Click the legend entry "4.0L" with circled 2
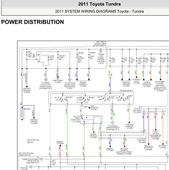The width and height of the screenshot is (169, 170). pyautogui.click(x=30, y=142)
